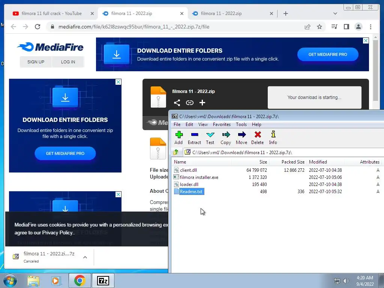Reload the Chrome page

point(37,27)
